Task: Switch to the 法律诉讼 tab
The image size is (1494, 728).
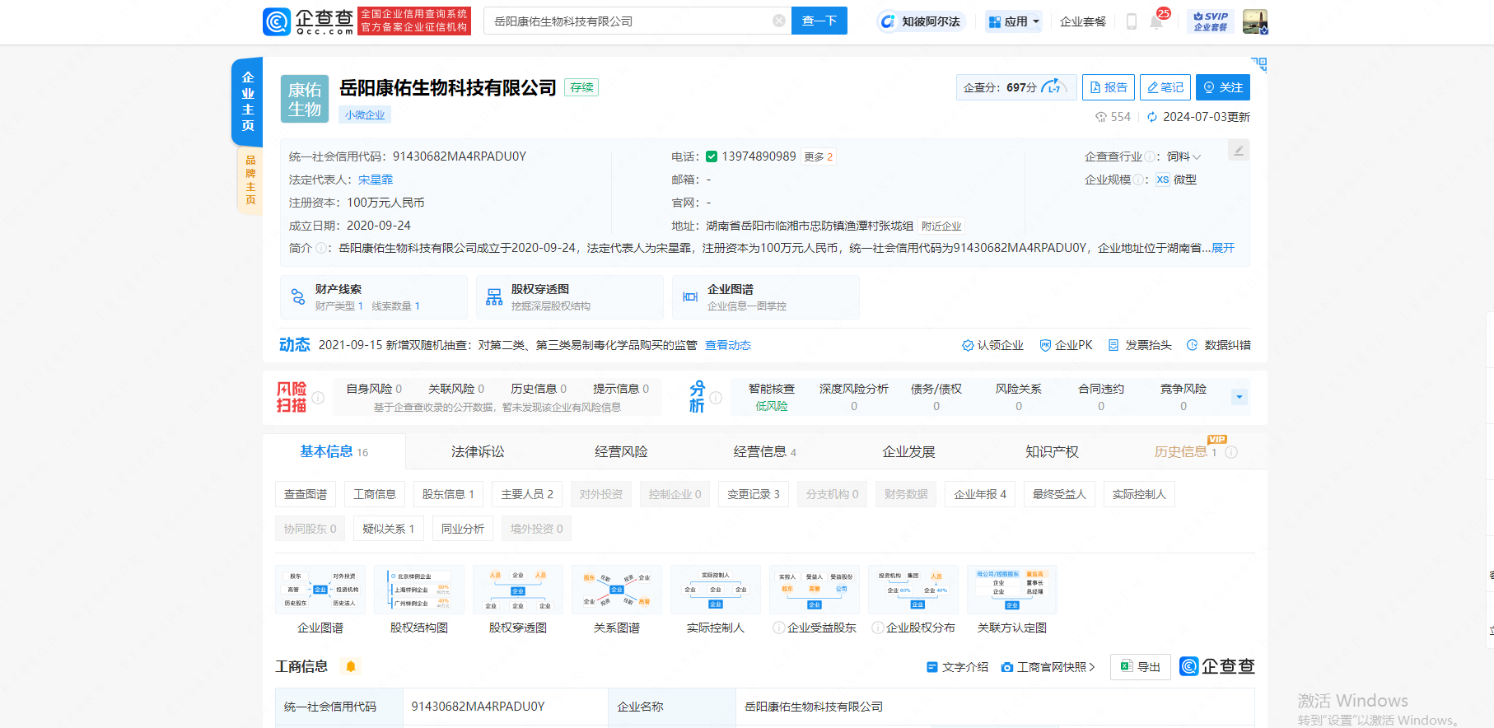Action: pos(478,452)
